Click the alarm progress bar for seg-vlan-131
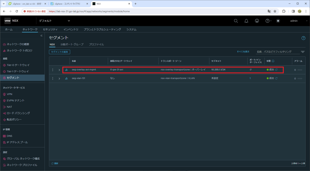 coord(300,78)
